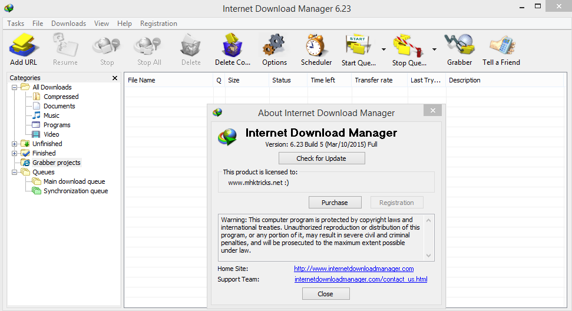The height and width of the screenshot is (311, 572).
Task: Close the Categories panel
Action: click(115, 78)
